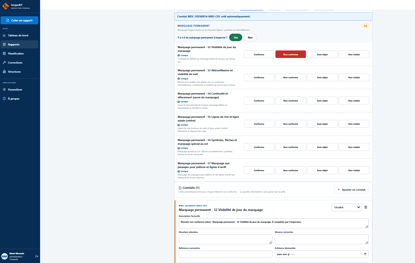Click the Référence normative input

tap(226, 254)
